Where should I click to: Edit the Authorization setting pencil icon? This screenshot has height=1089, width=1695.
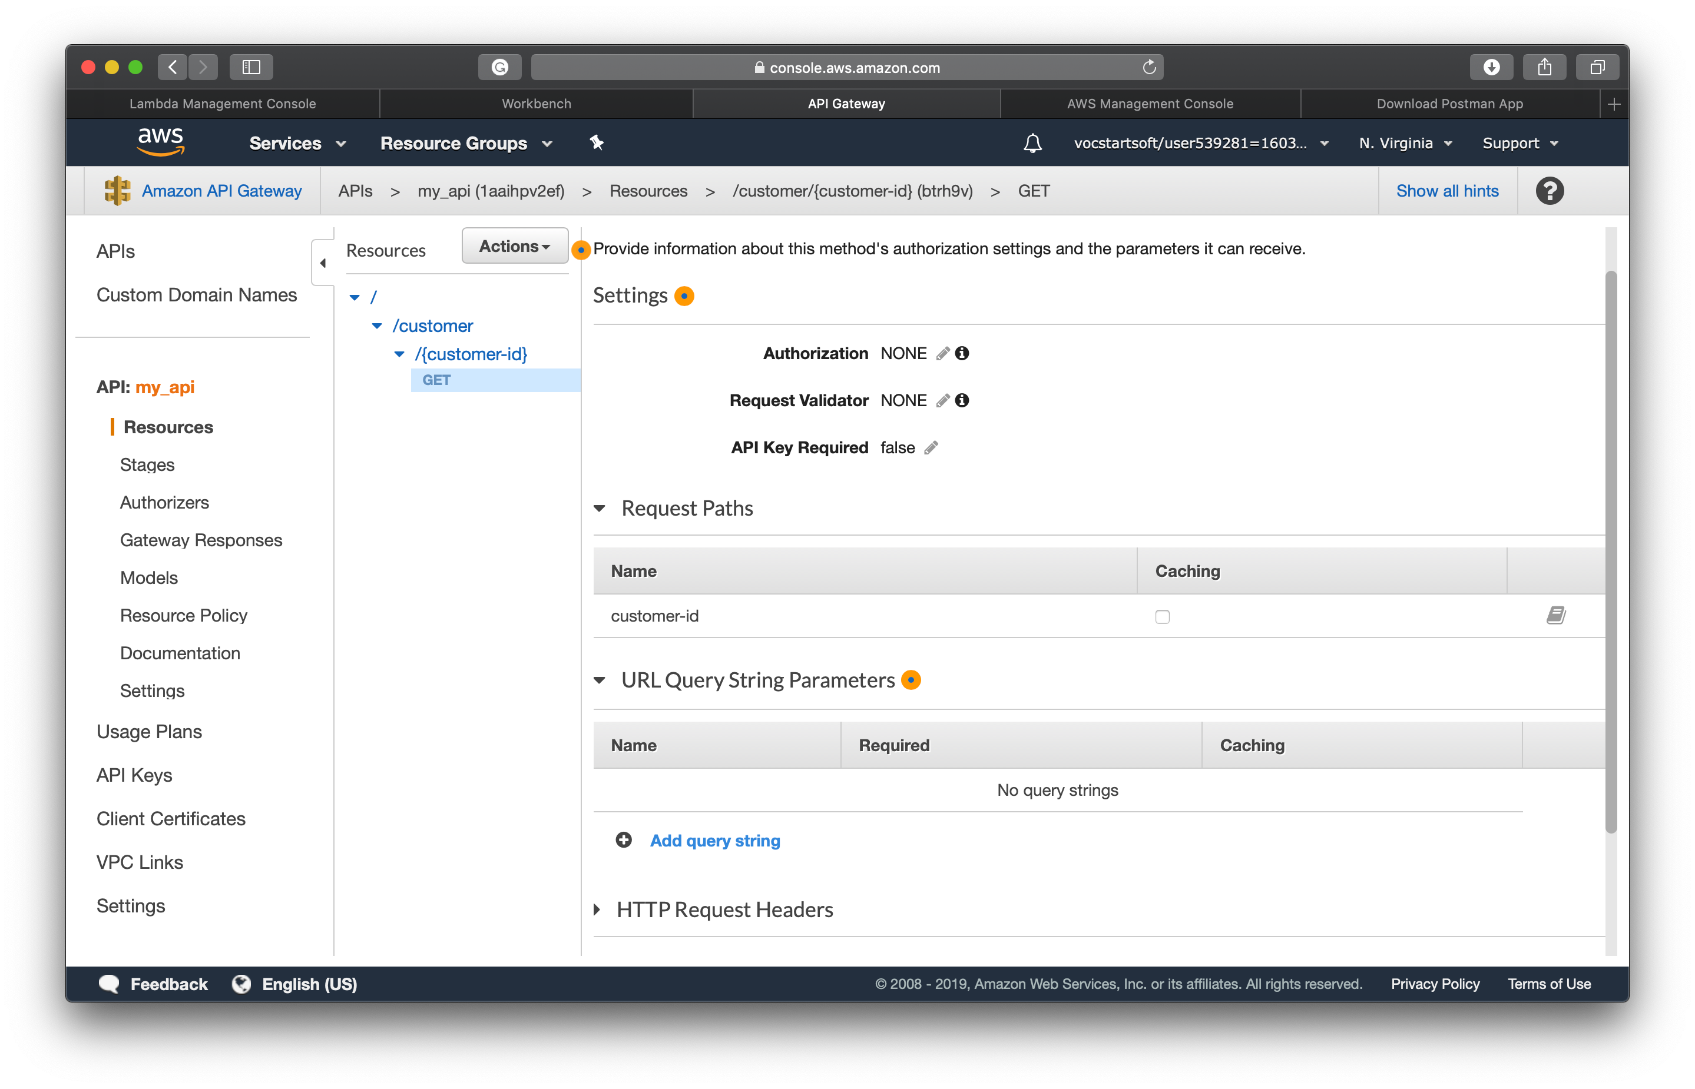942,353
